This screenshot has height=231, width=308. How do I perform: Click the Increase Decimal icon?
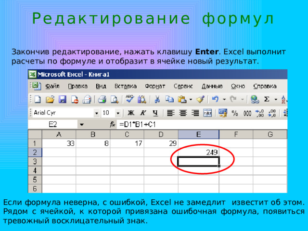click(259, 113)
